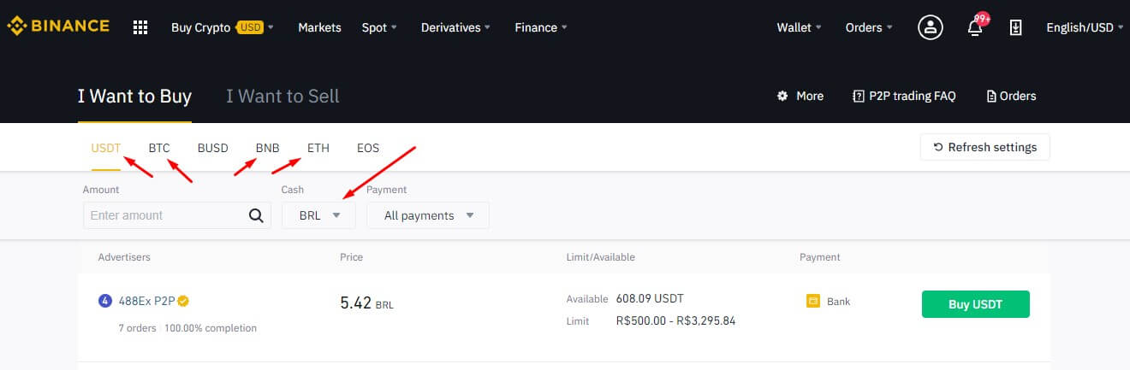Click the search magnifier in Amount field
This screenshot has width=1130, height=370.
pos(255,215)
